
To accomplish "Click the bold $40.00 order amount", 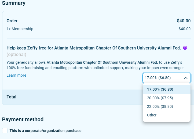I will click(184, 21).
